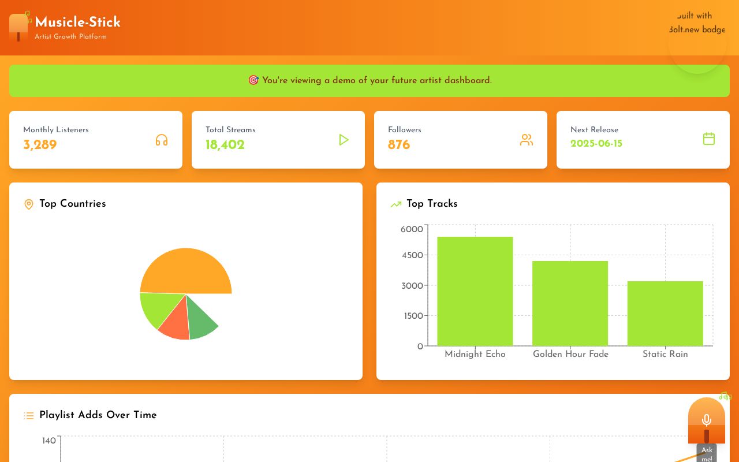This screenshot has height=462, width=739.
Task: Open the microphone Ask me assistant
Action: pos(707,422)
